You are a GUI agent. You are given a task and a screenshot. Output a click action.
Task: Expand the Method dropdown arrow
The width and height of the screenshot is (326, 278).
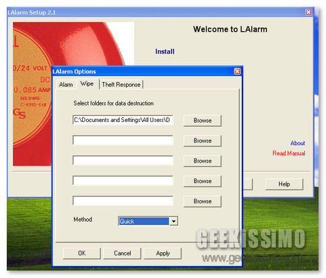coord(174,221)
